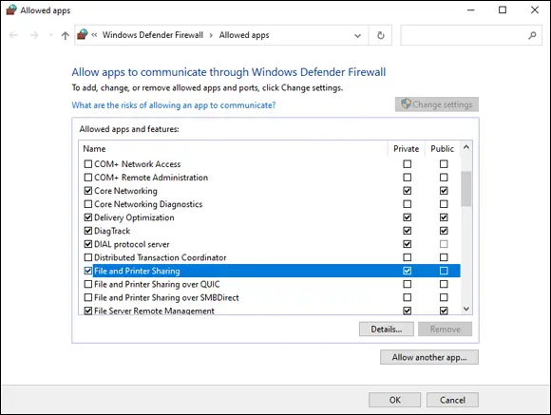
Task: Toggle Public checkbox for DiagTrack
Action: pos(444,231)
